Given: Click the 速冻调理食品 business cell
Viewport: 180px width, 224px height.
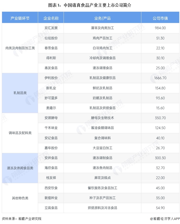Looking at the screenshot, I should click(102, 68).
